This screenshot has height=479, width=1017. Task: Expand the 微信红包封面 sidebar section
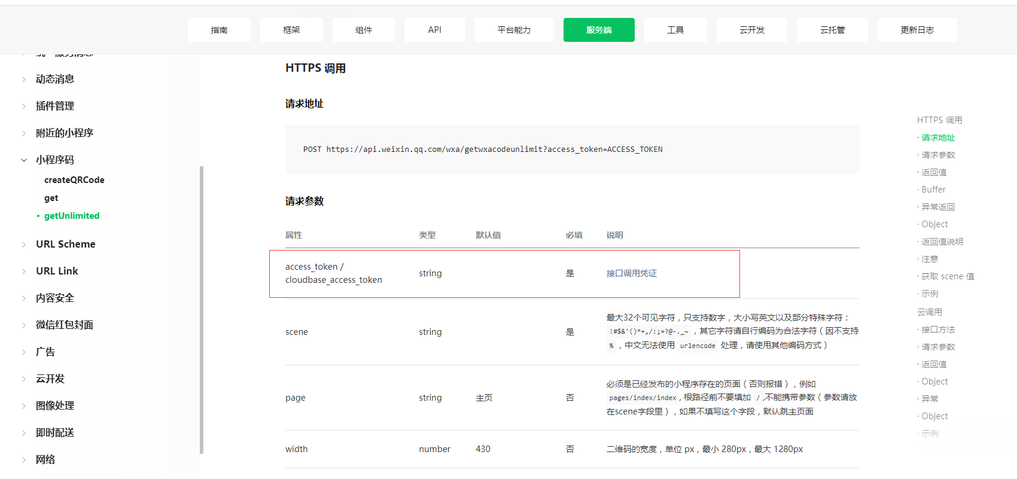pyautogui.click(x=65, y=325)
